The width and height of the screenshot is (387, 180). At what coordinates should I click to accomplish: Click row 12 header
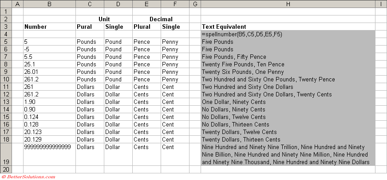click(5, 94)
